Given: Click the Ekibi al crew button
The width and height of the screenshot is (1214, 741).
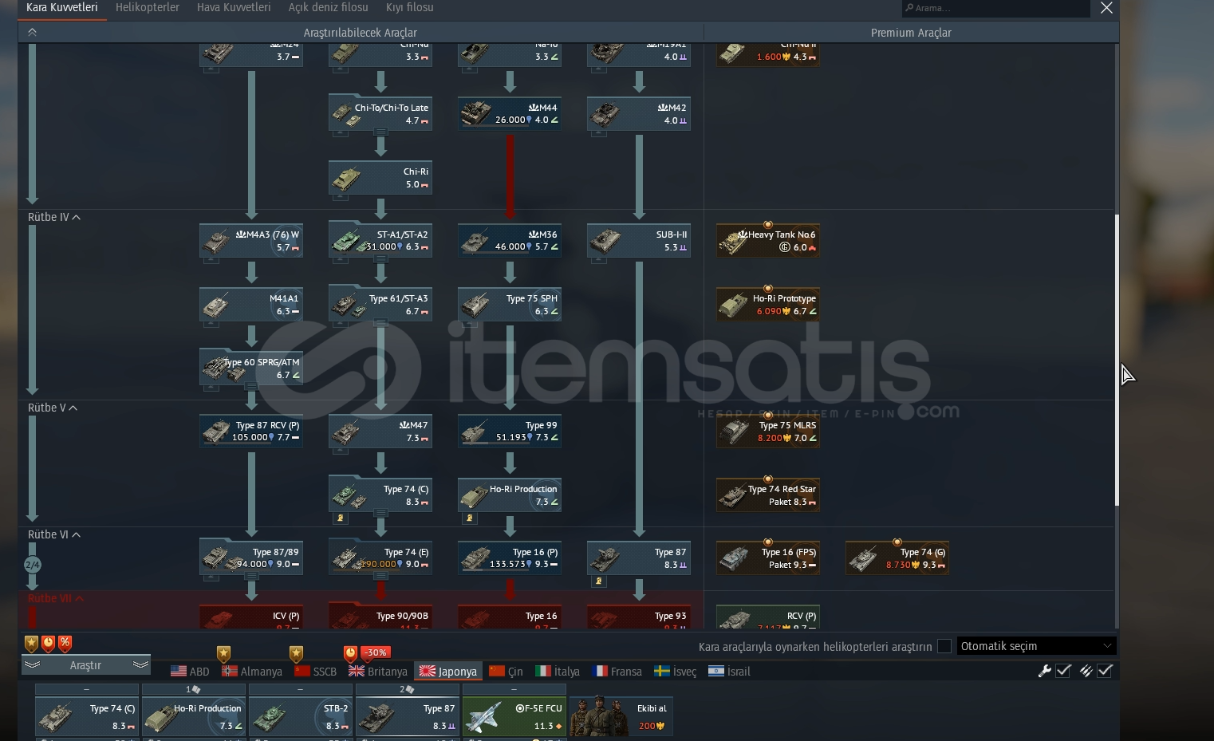Looking at the screenshot, I should 621,716.
